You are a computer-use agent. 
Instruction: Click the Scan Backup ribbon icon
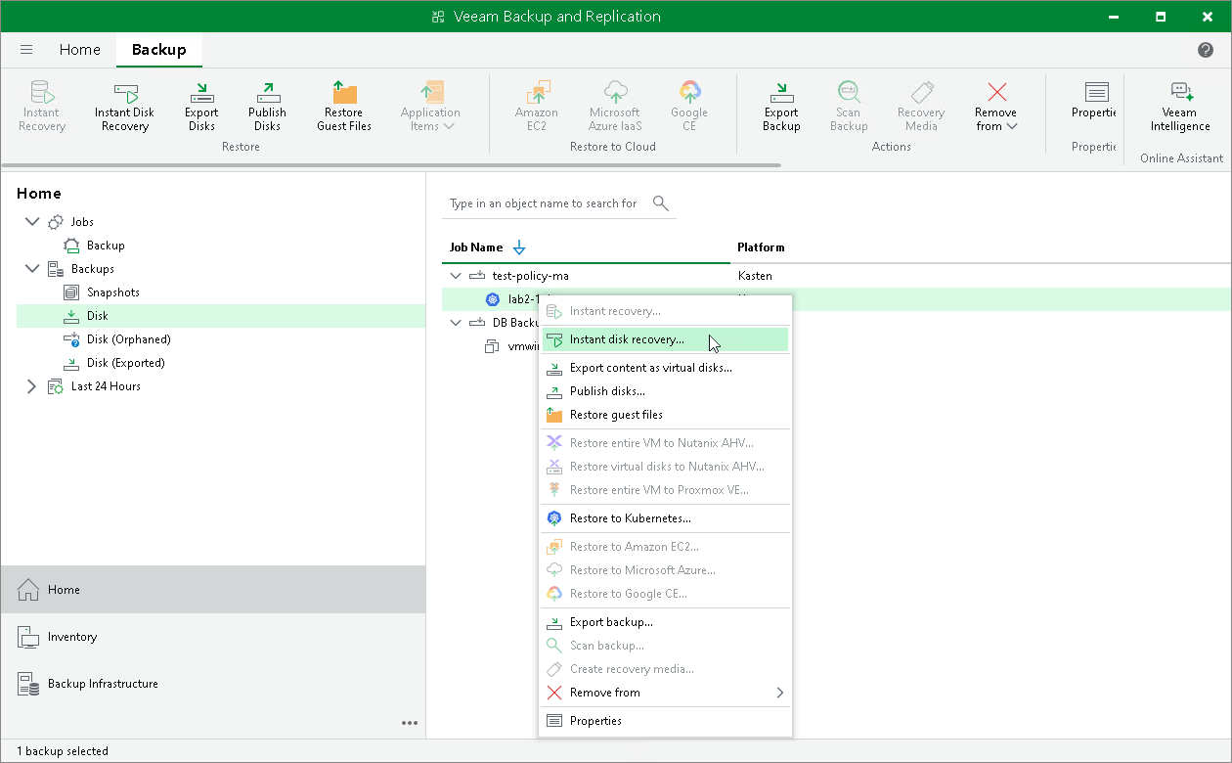coord(849,106)
